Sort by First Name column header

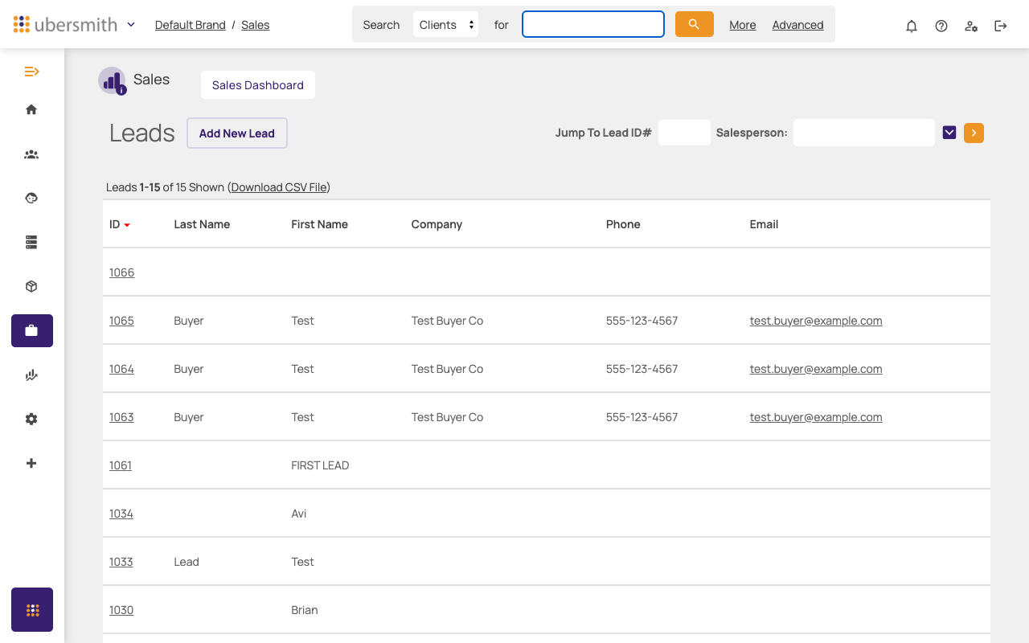click(x=320, y=224)
